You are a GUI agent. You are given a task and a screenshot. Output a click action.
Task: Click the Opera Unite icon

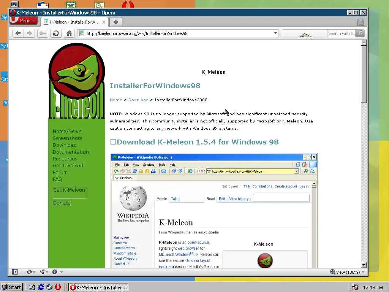(x=42, y=272)
